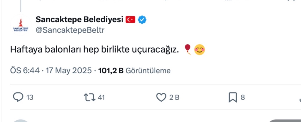Click the reply count 13
The height and width of the screenshot is (122, 301).
pyautogui.click(x=30, y=97)
